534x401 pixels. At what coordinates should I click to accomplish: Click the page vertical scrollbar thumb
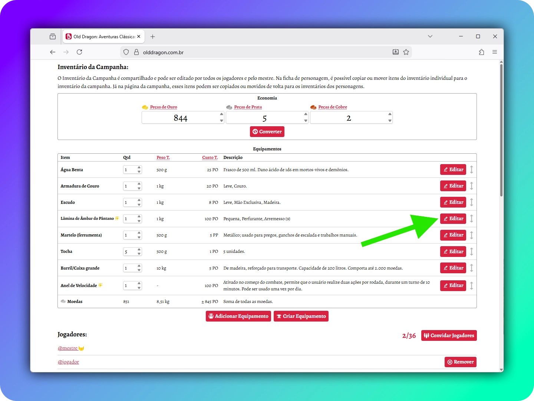pos(501,130)
